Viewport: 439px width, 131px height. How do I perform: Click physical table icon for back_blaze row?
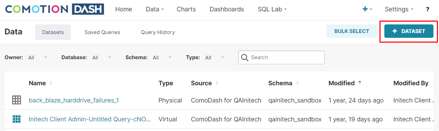pyautogui.click(x=17, y=100)
